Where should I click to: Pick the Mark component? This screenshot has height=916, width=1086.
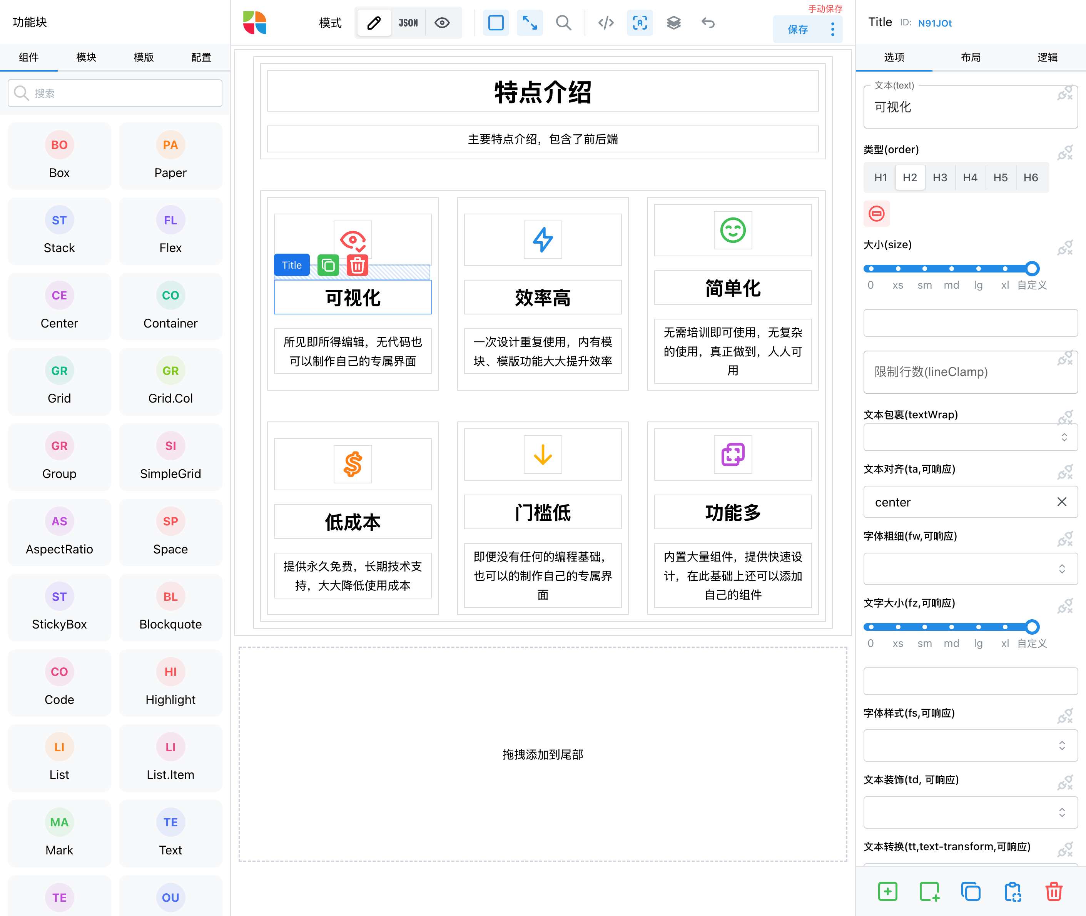click(x=59, y=833)
